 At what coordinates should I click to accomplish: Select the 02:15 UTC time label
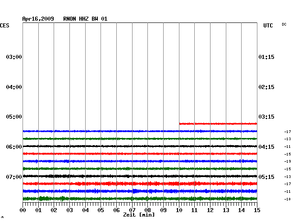pos(266,87)
